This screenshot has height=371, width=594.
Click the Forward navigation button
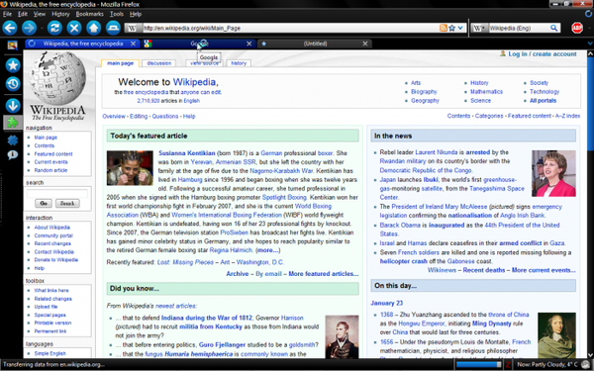[29, 28]
